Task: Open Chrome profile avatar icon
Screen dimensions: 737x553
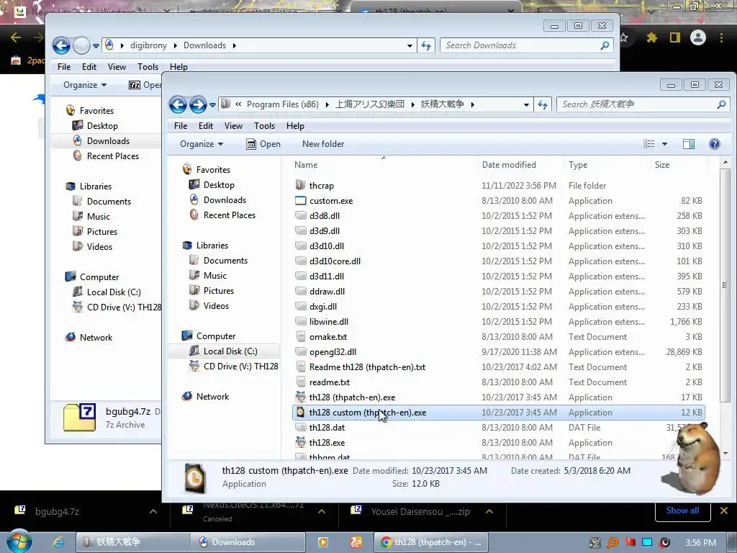Action: (x=698, y=37)
